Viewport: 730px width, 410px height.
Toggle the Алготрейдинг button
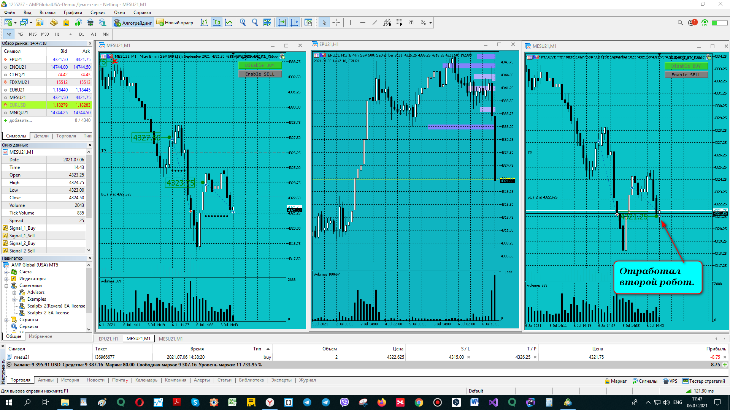(x=133, y=23)
